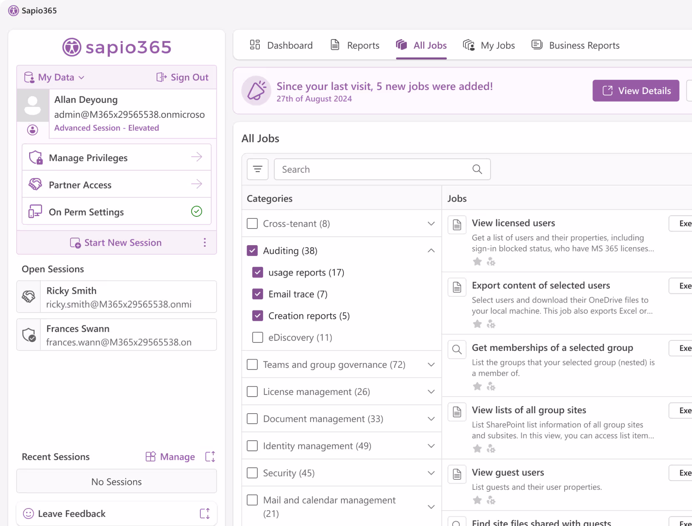Expand the Cross-tenant category chevron
This screenshot has height=526, width=692.
click(431, 223)
